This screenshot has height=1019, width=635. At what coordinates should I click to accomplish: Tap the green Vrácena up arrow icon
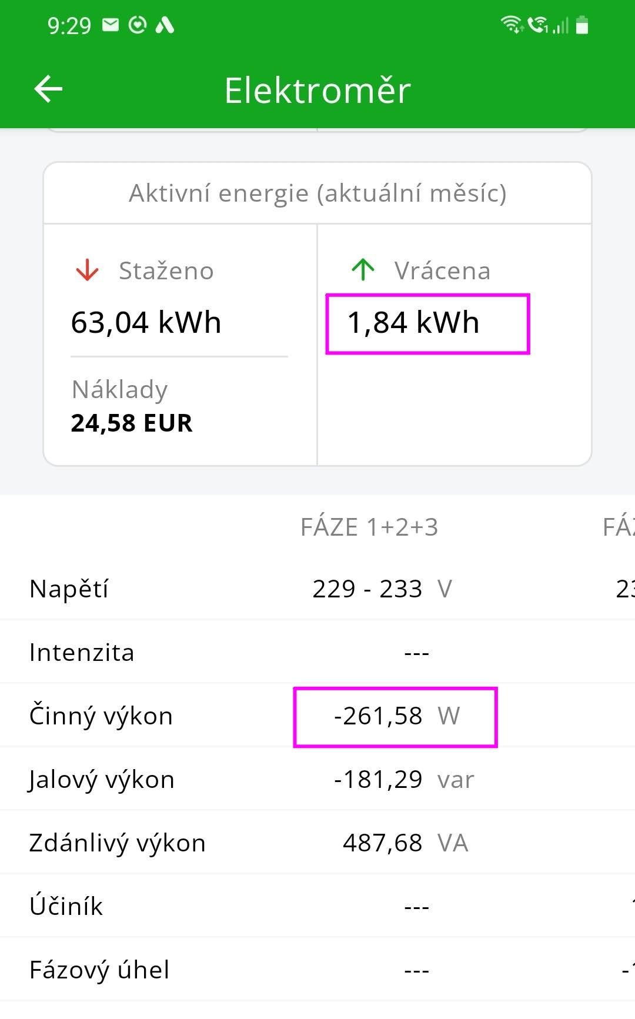(x=363, y=270)
